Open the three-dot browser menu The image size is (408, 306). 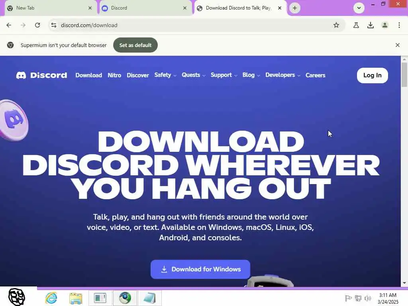(399, 25)
